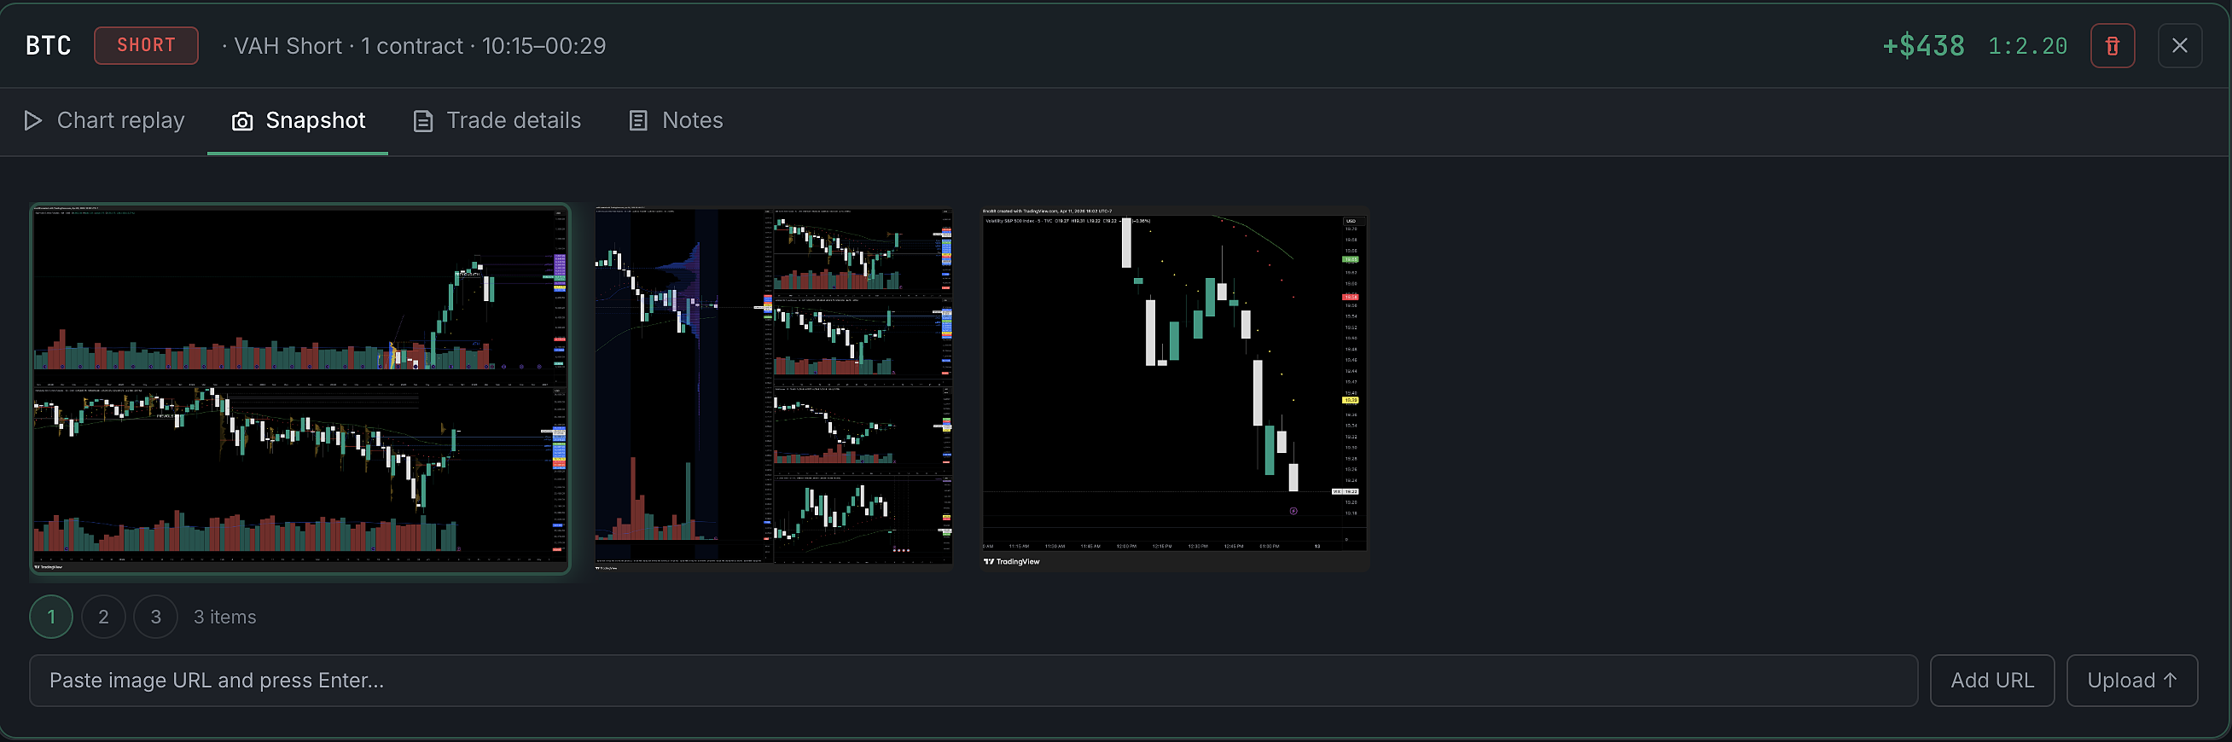Viewport: 2232px width, 742px height.
Task: Open the second multi-chart snapshot thumbnail
Action: [774, 389]
